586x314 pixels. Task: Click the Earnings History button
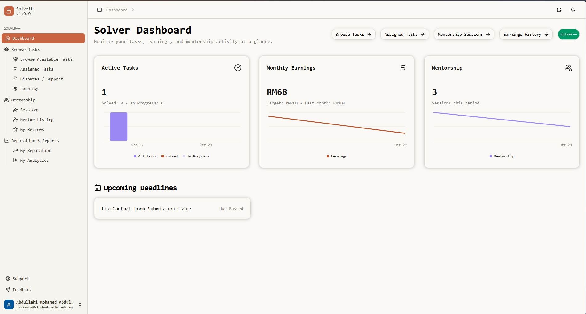[526, 34]
